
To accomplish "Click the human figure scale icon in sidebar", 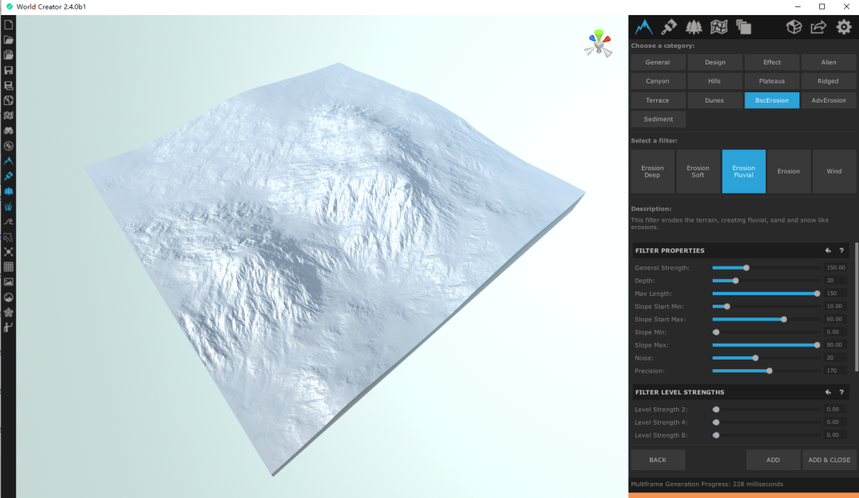I will 8,327.
